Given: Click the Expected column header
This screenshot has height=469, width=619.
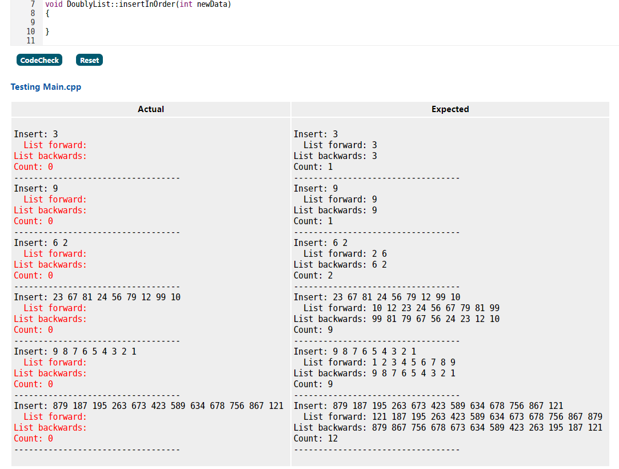Looking at the screenshot, I should pos(450,109).
